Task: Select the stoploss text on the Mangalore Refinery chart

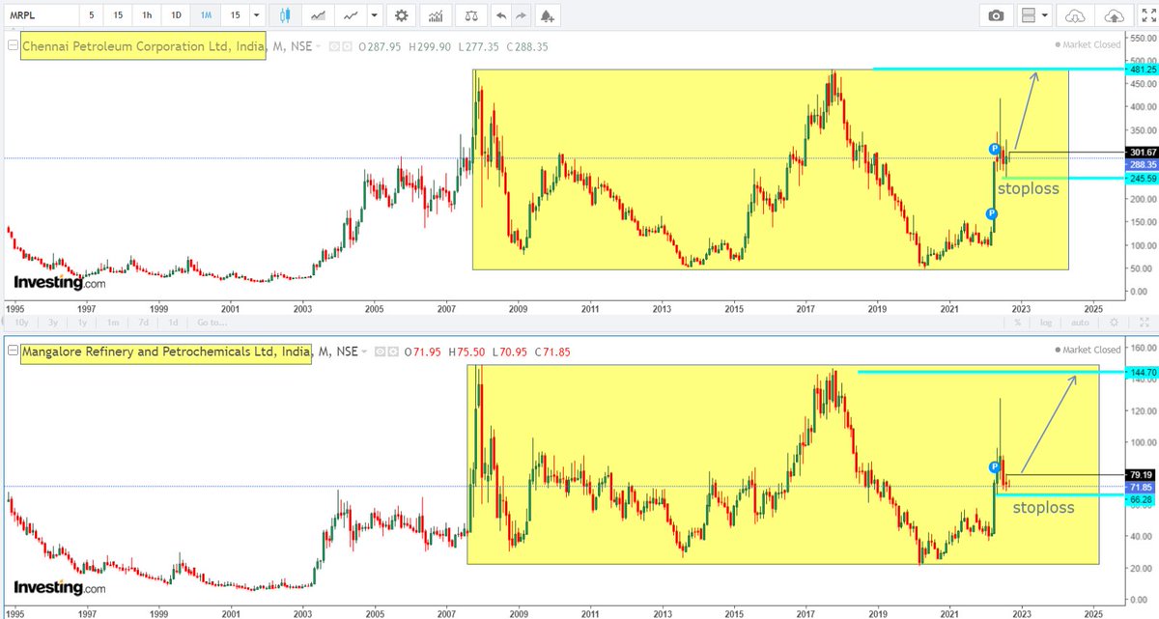Action: pyautogui.click(x=1043, y=507)
